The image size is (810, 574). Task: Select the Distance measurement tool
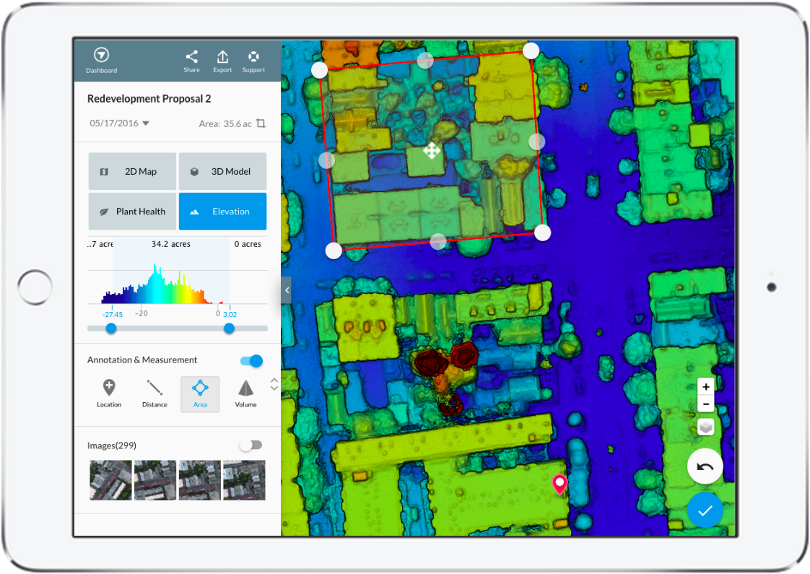coord(154,394)
